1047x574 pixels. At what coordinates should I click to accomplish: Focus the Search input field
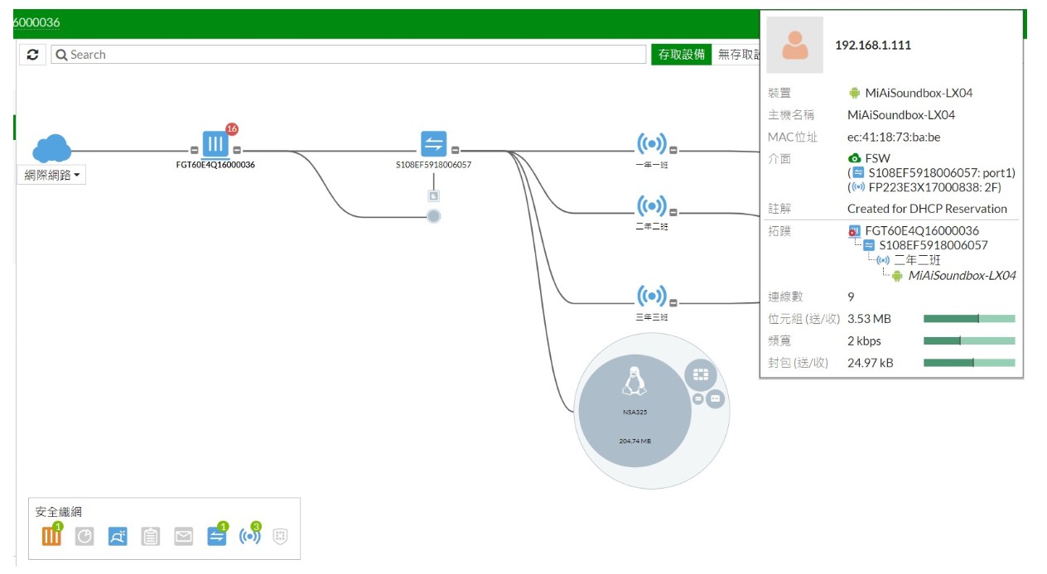349,55
